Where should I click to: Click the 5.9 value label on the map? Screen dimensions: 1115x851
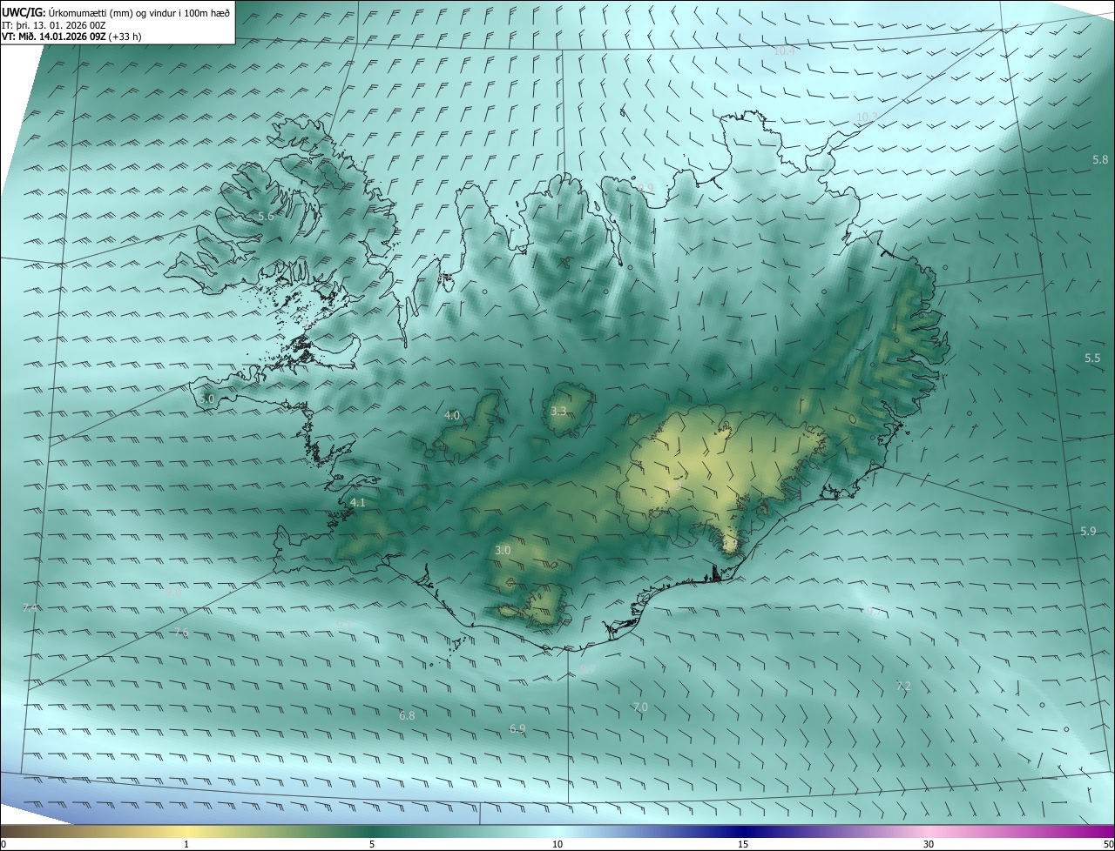tap(1088, 532)
